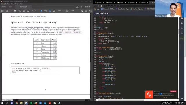
Task: Click the codeshare sidebar settings gear icon
Action: coord(182,18)
